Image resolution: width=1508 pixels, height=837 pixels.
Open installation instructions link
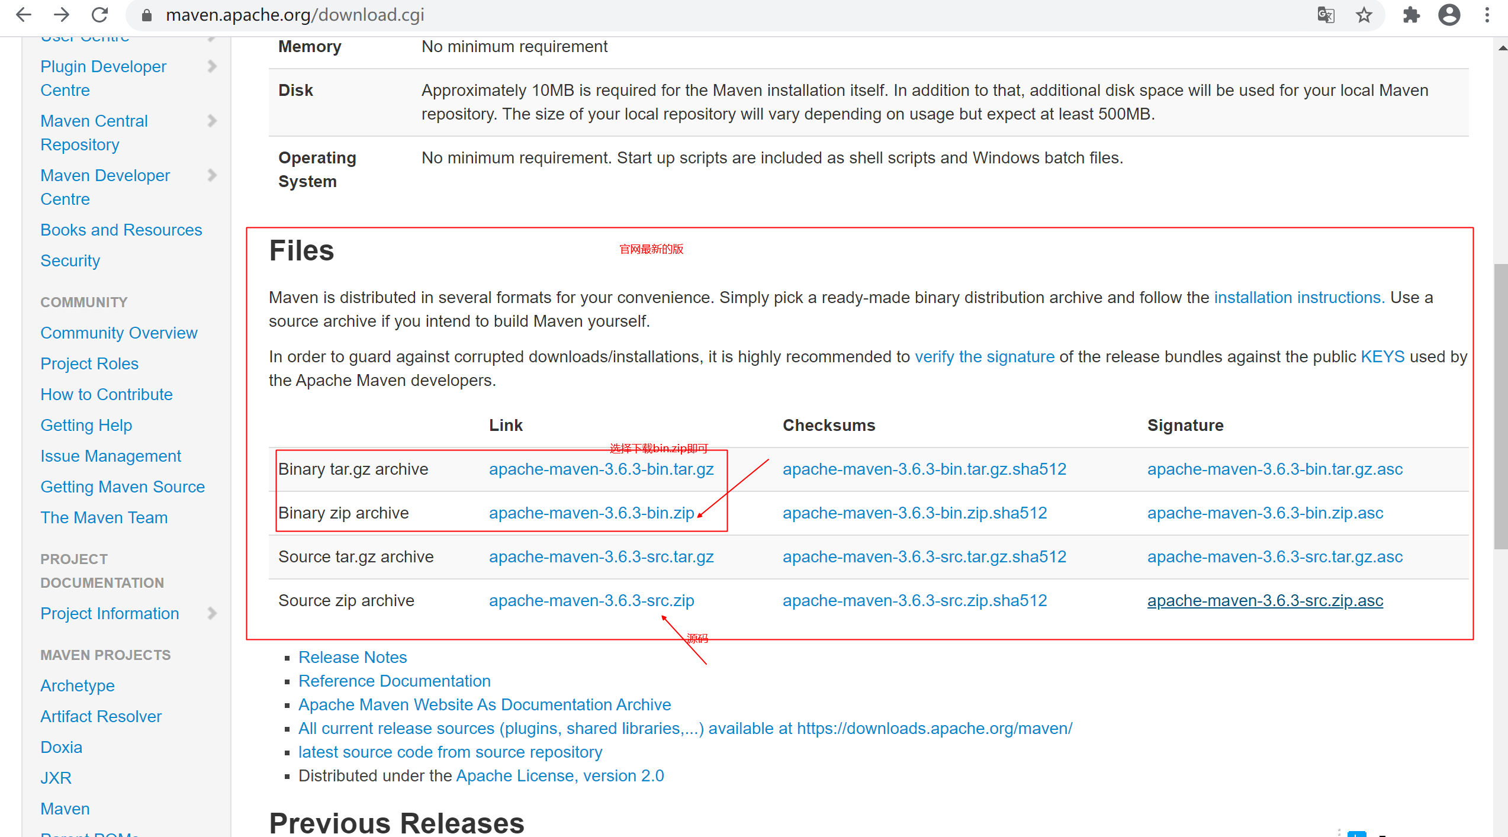(1299, 297)
